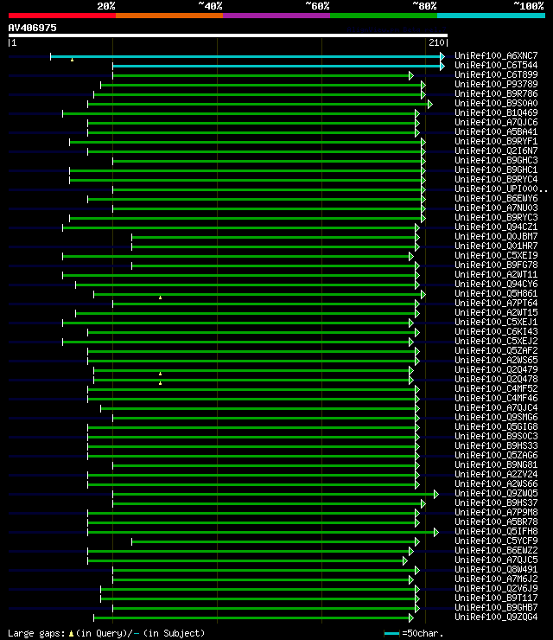Click the UniRef100_Q2Q479 label

pos(496,370)
